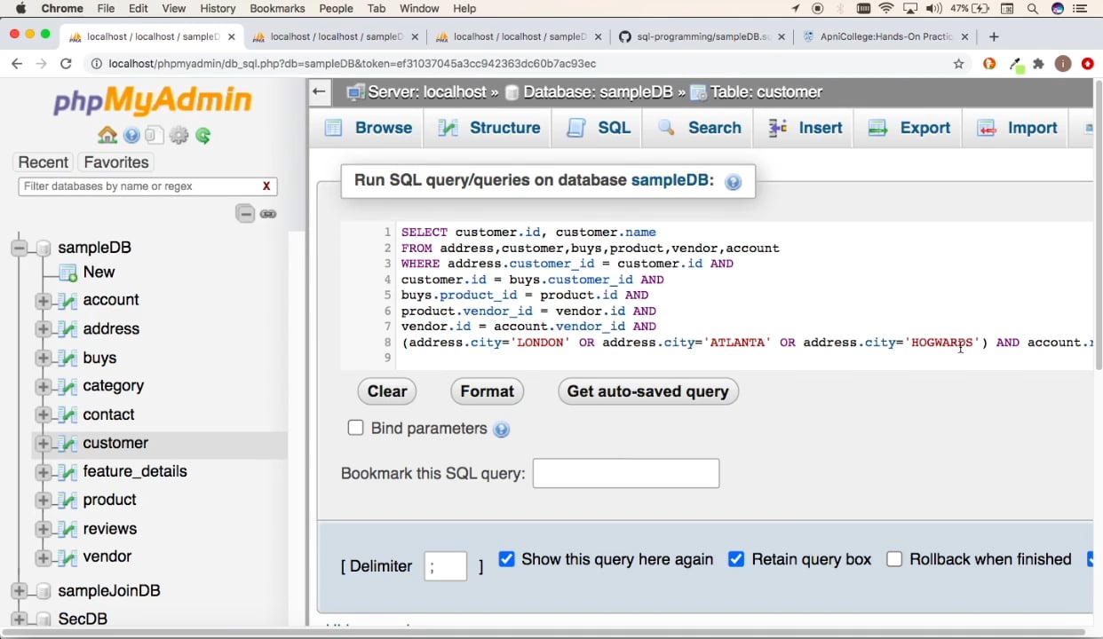Click the phpMyAdmin home icon
Viewport: 1103px width, 639px height.
[107, 136]
